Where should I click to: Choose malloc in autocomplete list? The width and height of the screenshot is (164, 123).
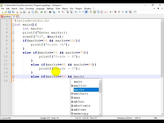pos(85,86)
